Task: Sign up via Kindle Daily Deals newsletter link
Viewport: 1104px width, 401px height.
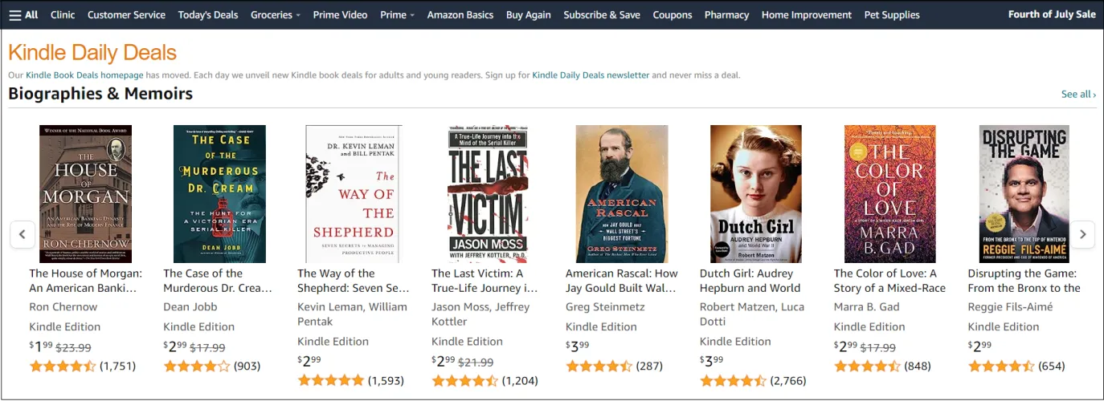Action: click(x=591, y=75)
